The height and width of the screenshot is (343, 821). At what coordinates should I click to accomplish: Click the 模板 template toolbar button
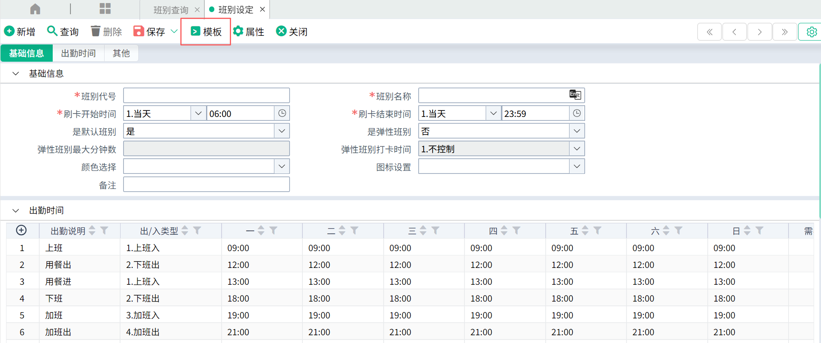[206, 31]
